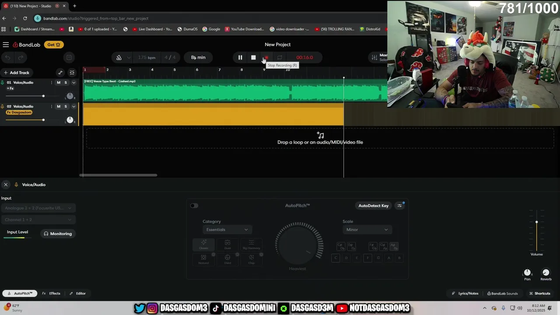Pause playback with the pause button
Viewport: 560px width, 315px height.
240,57
